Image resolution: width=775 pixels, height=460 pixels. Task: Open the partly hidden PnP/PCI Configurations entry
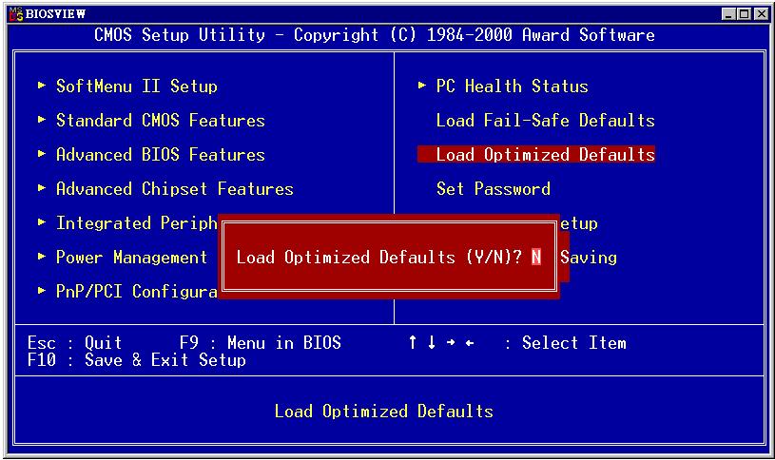[136, 292]
